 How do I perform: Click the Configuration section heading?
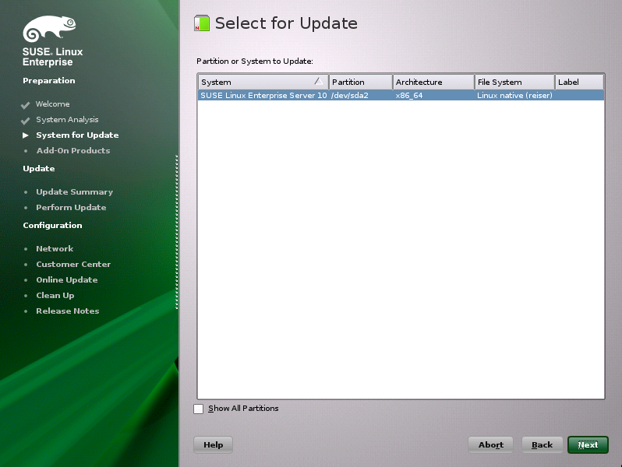click(x=52, y=226)
